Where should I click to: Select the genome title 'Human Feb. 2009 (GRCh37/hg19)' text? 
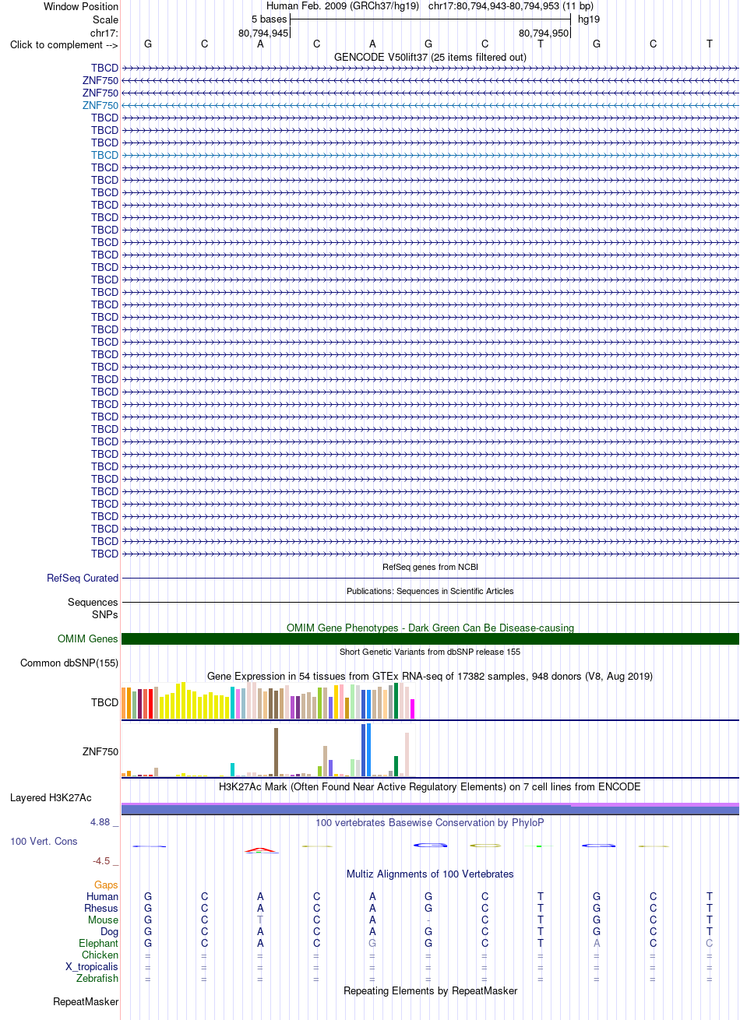[x=343, y=6]
